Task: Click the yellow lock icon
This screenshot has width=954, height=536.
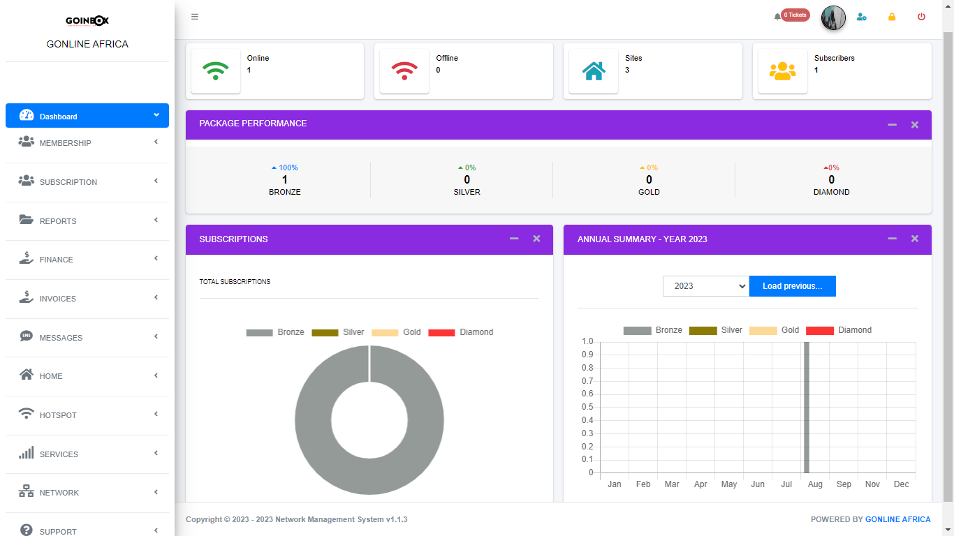Action: pos(892,17)
